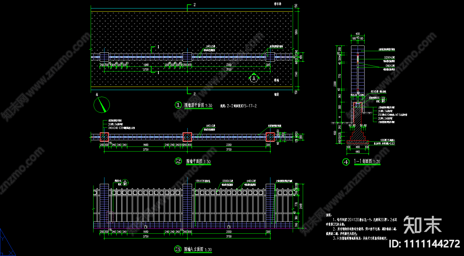Click the 绿地 label in the top plan

(x=277, y=81)
